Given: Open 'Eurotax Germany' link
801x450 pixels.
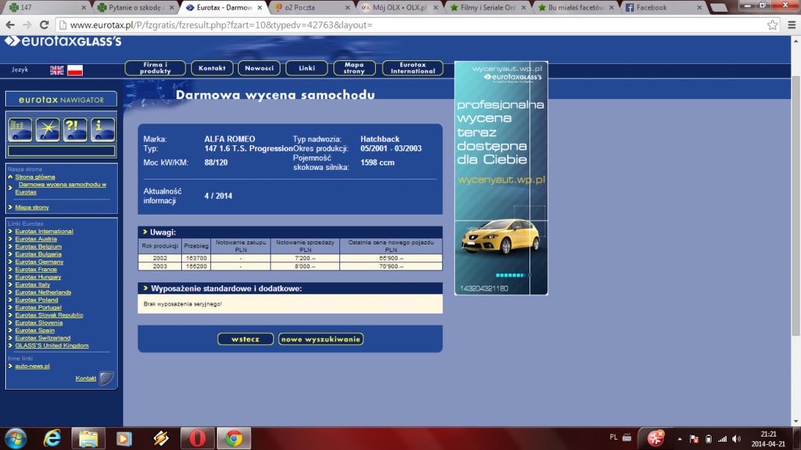Looking at the screenshot, I should click(x=40, y=262).
